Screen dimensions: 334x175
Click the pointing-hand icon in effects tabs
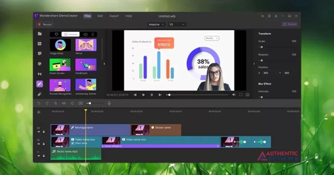pos(85,34)
